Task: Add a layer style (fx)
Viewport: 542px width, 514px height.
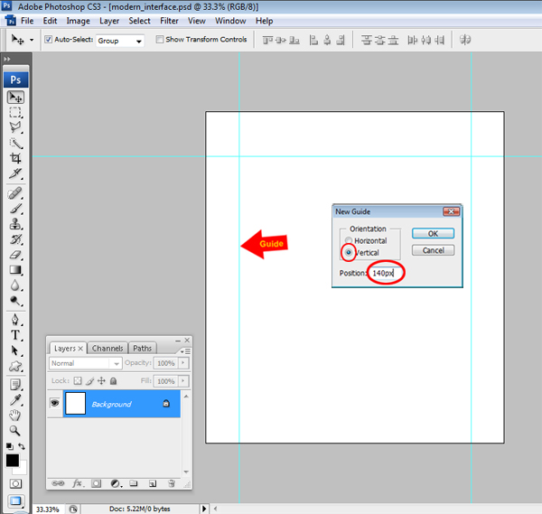Action: click(78, 483)
